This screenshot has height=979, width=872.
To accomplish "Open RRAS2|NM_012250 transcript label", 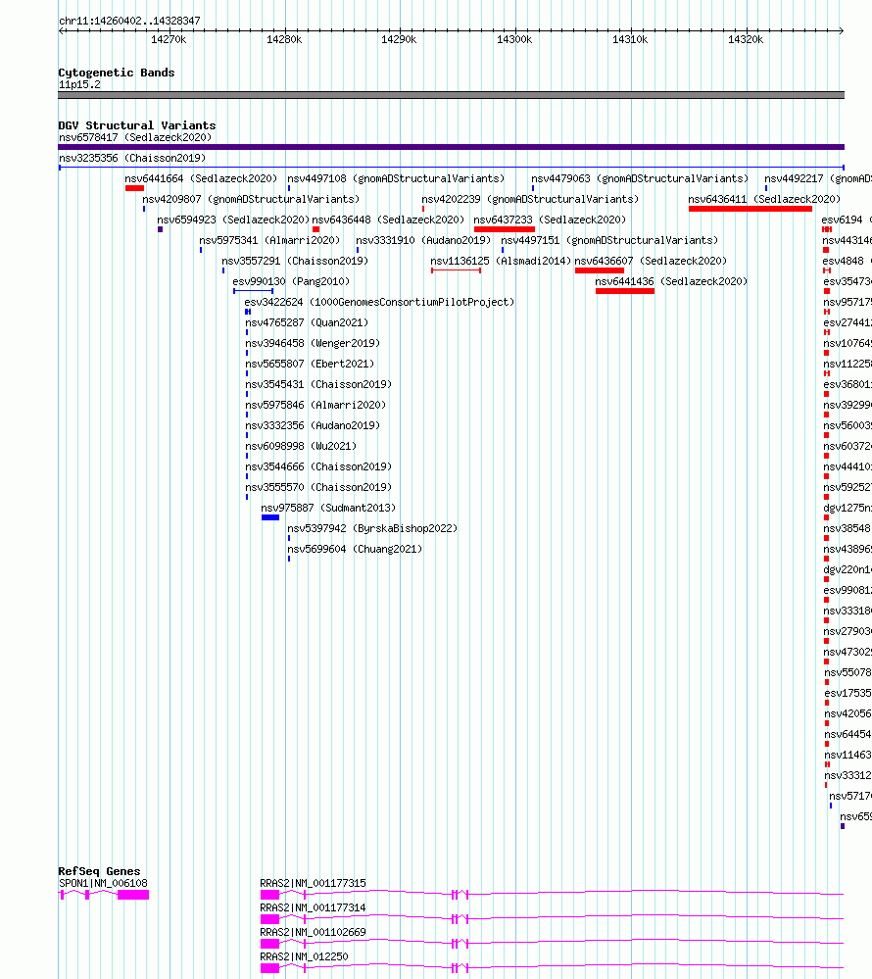I will pos(305,956).
